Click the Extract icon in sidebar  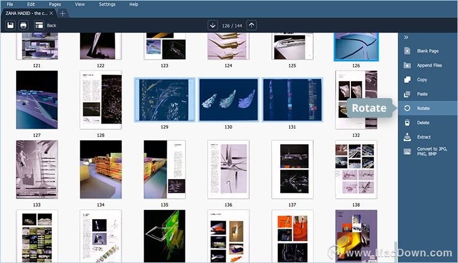407,137
